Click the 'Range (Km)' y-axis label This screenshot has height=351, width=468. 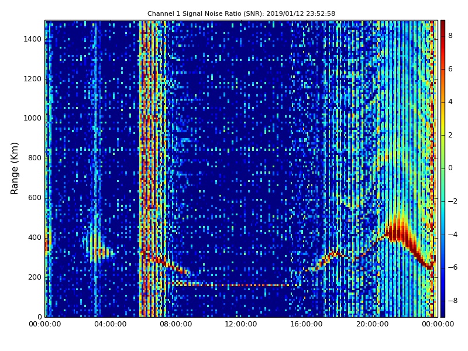pyautogui.click(x=14, y=168)
